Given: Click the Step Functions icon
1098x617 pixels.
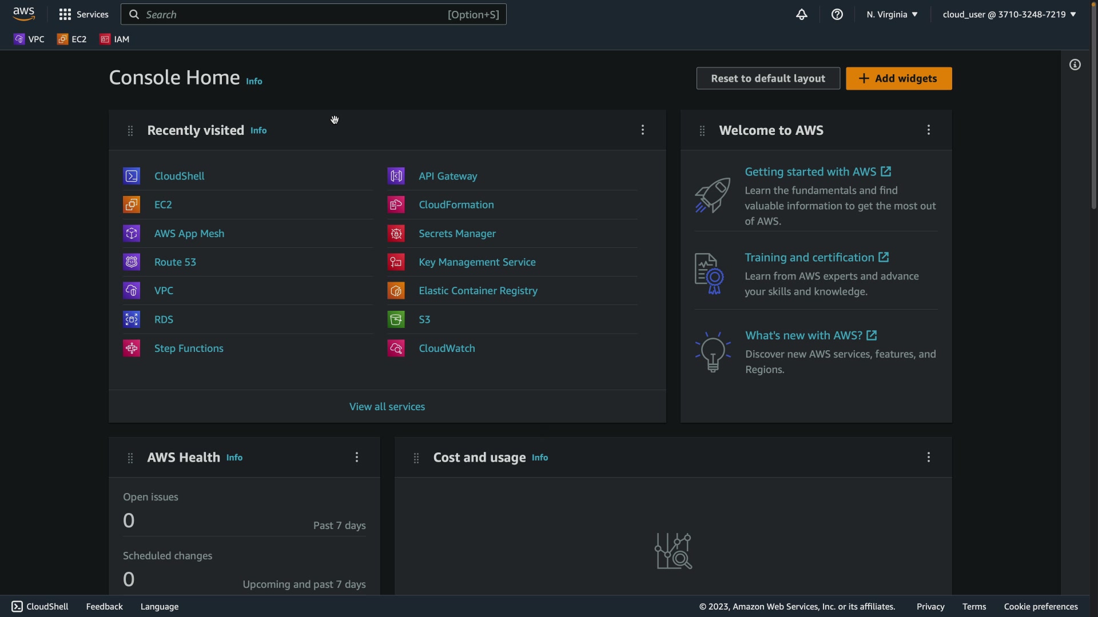Looking at the screenshot, I should (x=132, y=348).
